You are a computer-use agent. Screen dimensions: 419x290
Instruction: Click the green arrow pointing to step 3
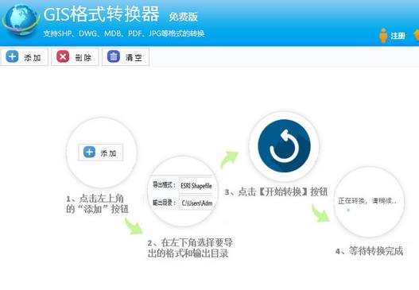(229, 160)
